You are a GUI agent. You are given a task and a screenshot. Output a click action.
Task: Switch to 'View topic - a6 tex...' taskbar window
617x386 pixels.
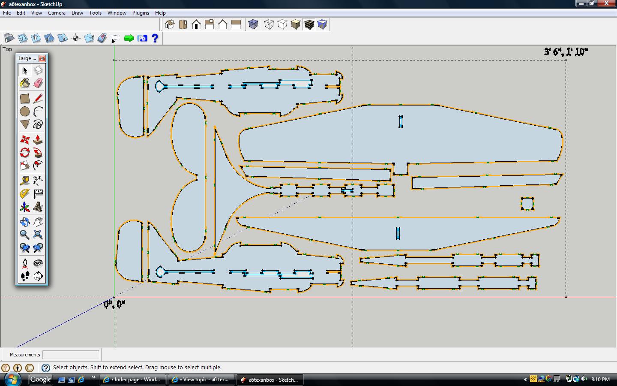pyautogui.click(x=201, y=380)
